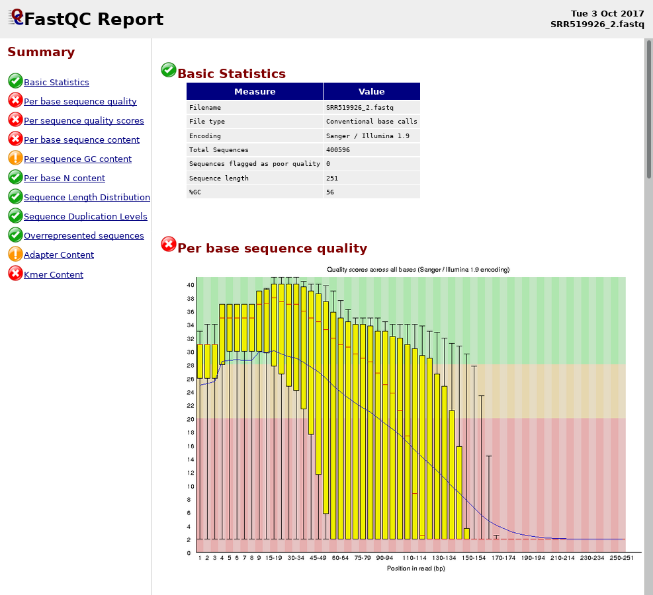Open the Kmer Content link
The image size is (653, 595).
54,275
